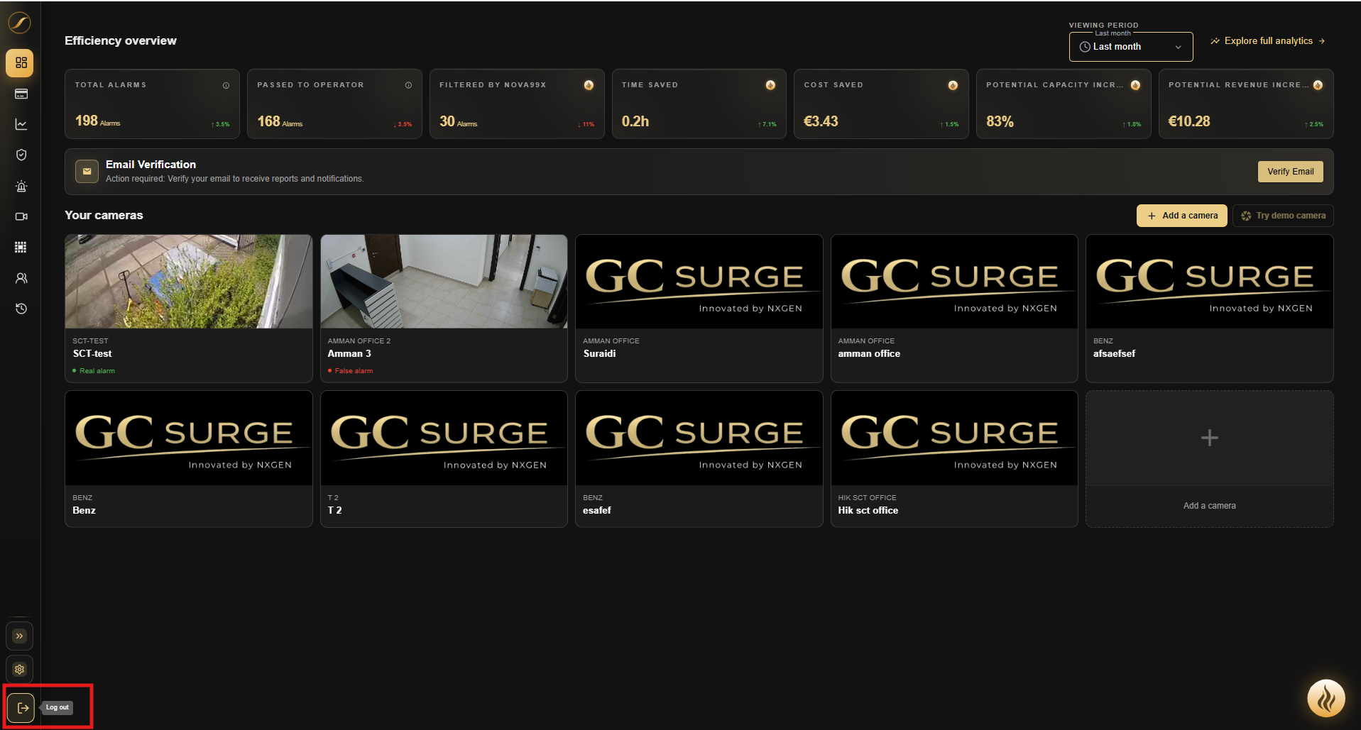Open Suraidi camera thumbnail
The image size is (1361, 730).
(x=699, y=282)
